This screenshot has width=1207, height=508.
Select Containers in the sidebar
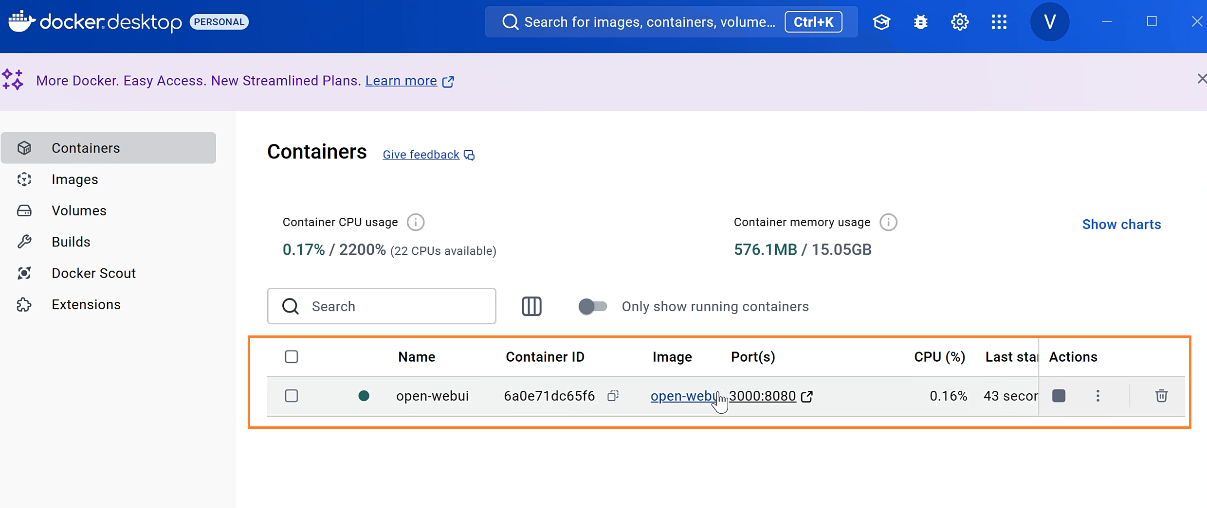click(109, 148)
